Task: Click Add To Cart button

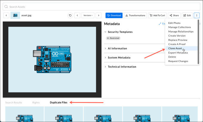Action: tap(157, 16)
